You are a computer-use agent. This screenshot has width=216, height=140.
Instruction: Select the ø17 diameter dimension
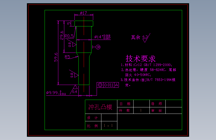tap(83, 13)
